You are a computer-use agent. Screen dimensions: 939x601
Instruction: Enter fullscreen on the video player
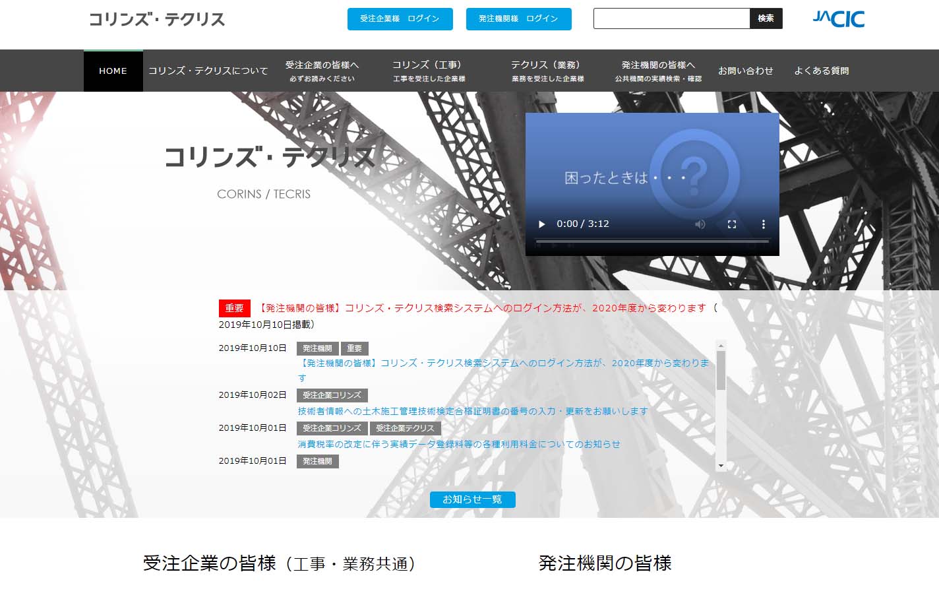(731, 224)
